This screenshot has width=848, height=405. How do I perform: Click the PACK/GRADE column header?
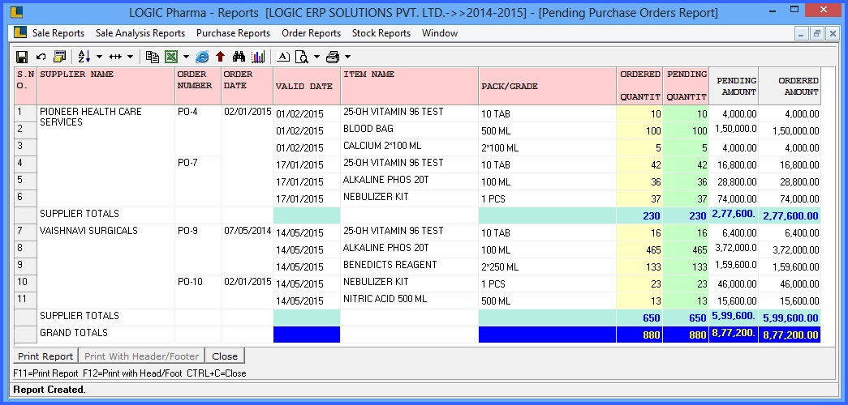(547, 86)
